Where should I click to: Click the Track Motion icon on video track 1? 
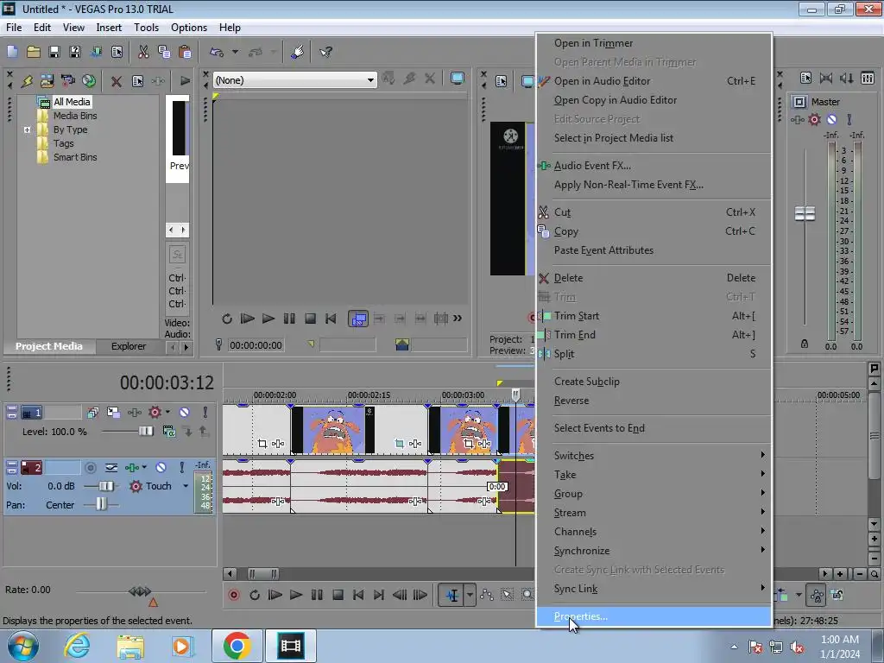coord(113,413)
